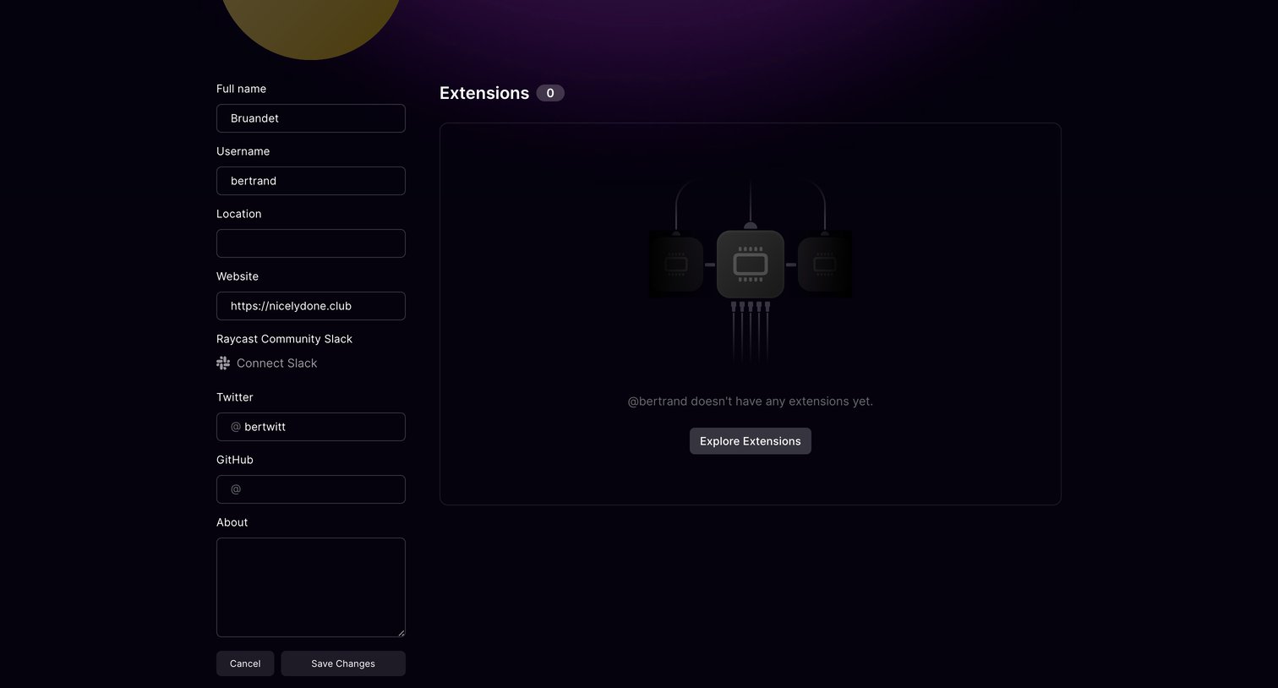Click the '@bertrand doesn't have any extensions yet.' text
The width and height of the screenshot is (1278, 688).
pyautogui.click(x=751, y=401)
